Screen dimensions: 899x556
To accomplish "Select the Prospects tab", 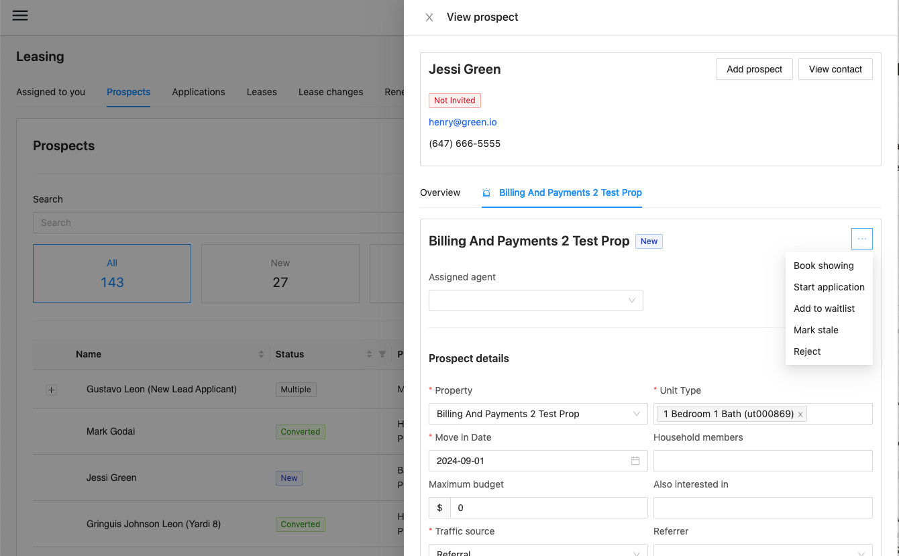I will pyautogui.click(x=128, y=92).
